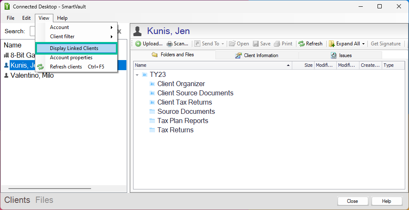The width and height of the screenshot is (409, 210).
Task: Minimize the SmartVault window
Action: 360,7
